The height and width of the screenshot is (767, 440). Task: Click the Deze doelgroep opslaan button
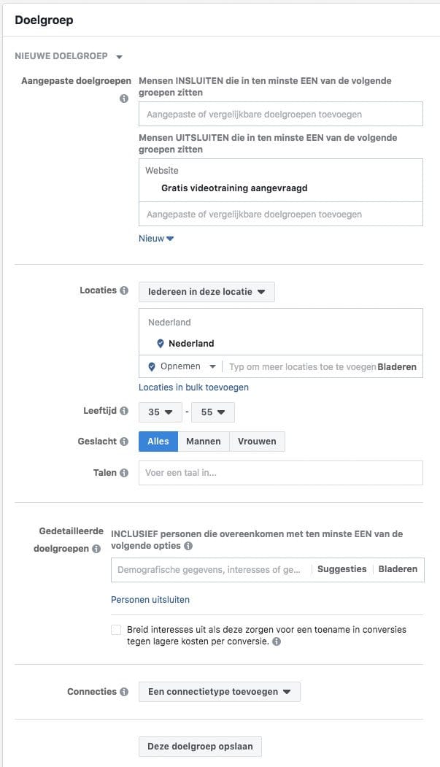point(199,746)
